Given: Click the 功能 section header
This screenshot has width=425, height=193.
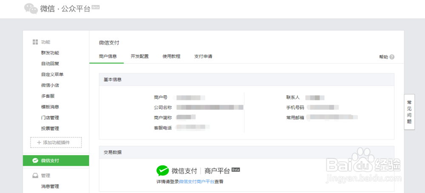Looking at the screenshot, I should (45, 42).
